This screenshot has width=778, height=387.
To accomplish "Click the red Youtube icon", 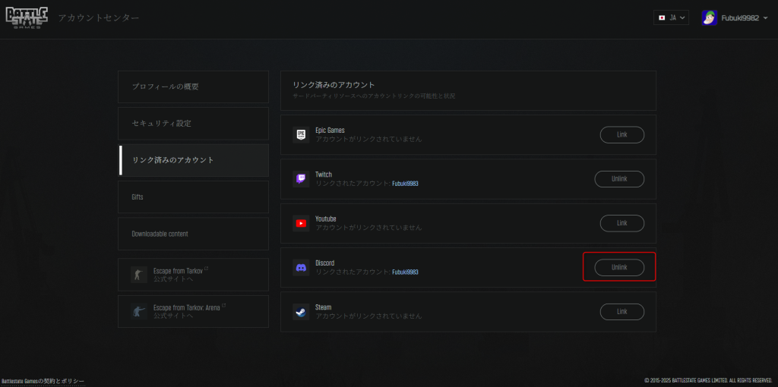I will click(301, 223).
